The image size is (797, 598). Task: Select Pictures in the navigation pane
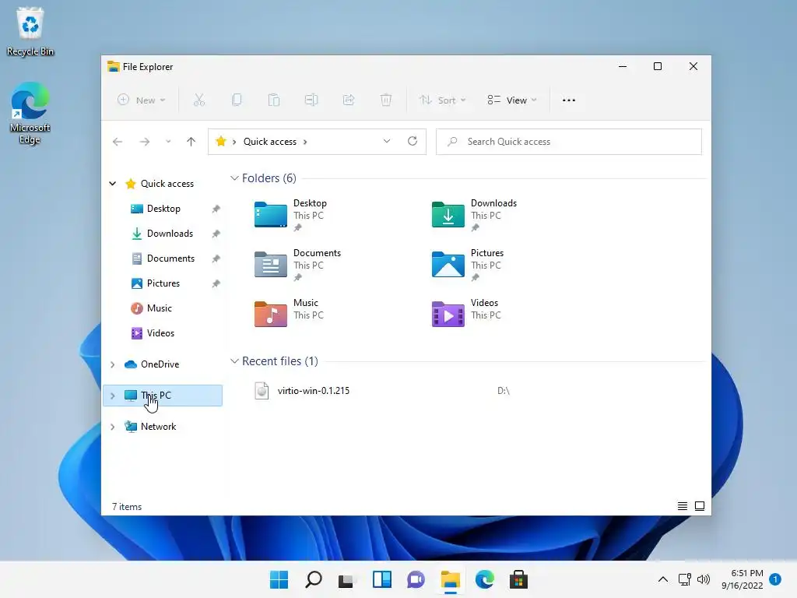pyautogui.click(x=163, y=283)
